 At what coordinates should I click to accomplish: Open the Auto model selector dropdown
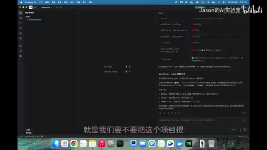click(234, 130)
